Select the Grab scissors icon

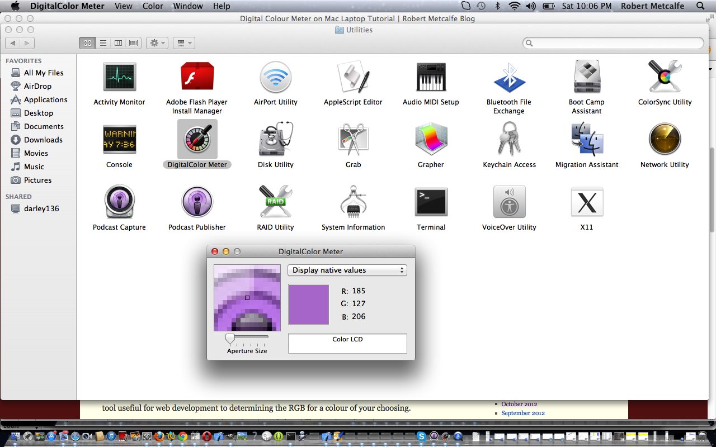point(353,139)
